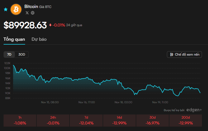Click the $89928.63 price
Screen dimensions: 208x131
(25, 25)
